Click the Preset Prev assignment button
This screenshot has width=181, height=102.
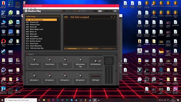click(35, 65)
